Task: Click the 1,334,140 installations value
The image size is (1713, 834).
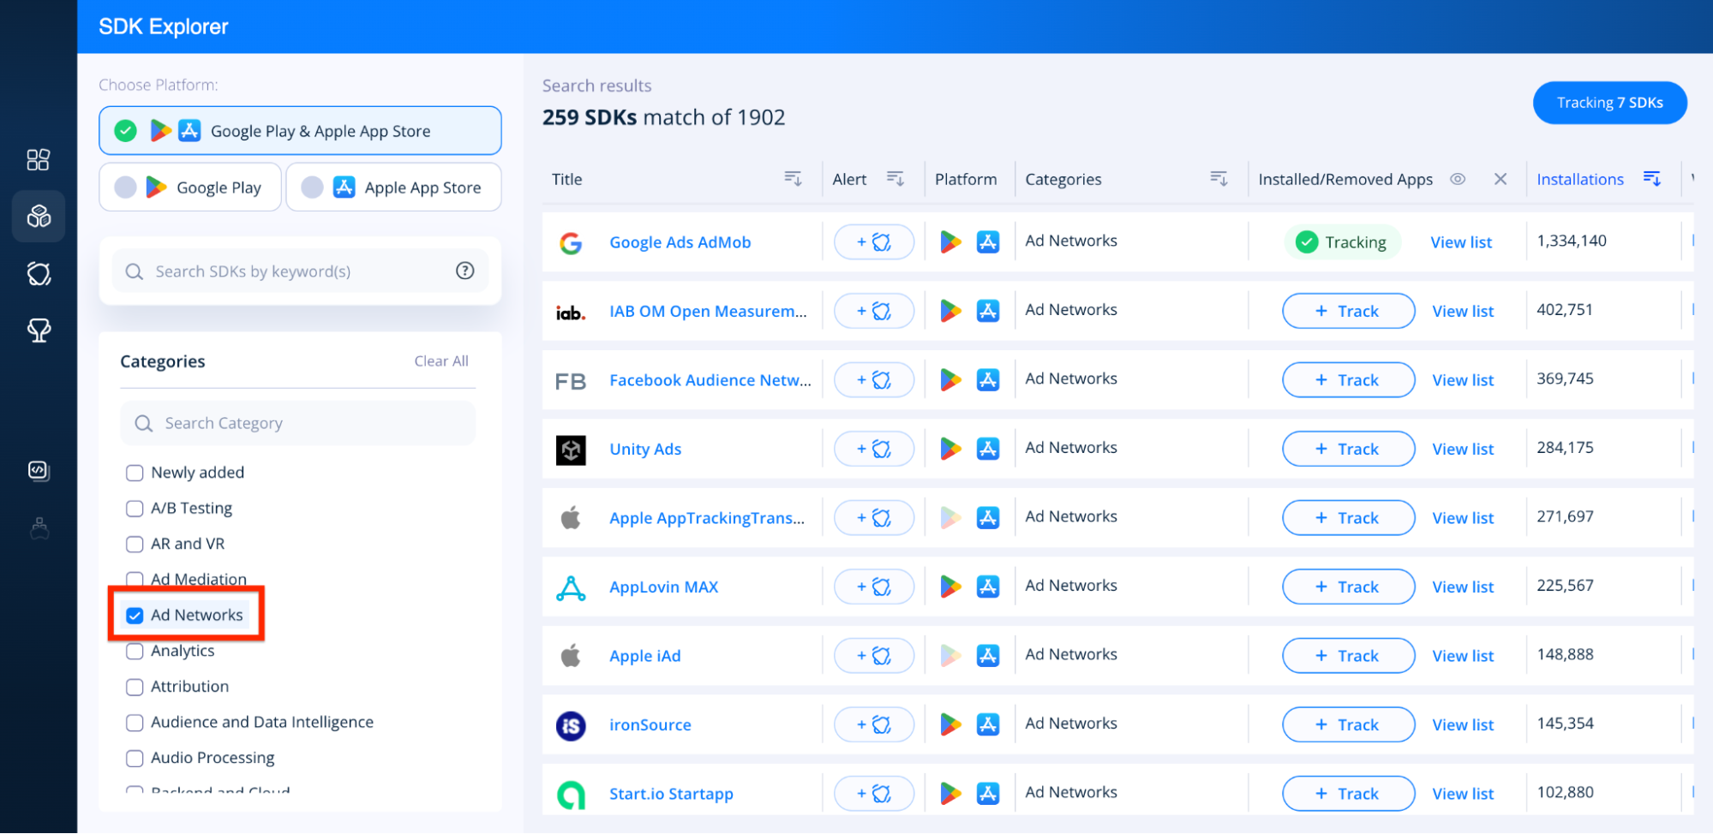Action: click(1572, 241)
